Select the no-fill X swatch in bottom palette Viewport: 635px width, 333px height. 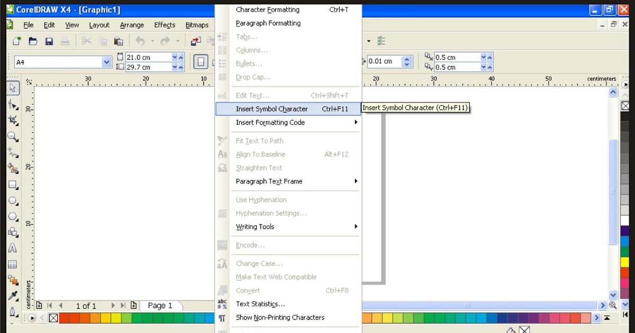point(53,318)
